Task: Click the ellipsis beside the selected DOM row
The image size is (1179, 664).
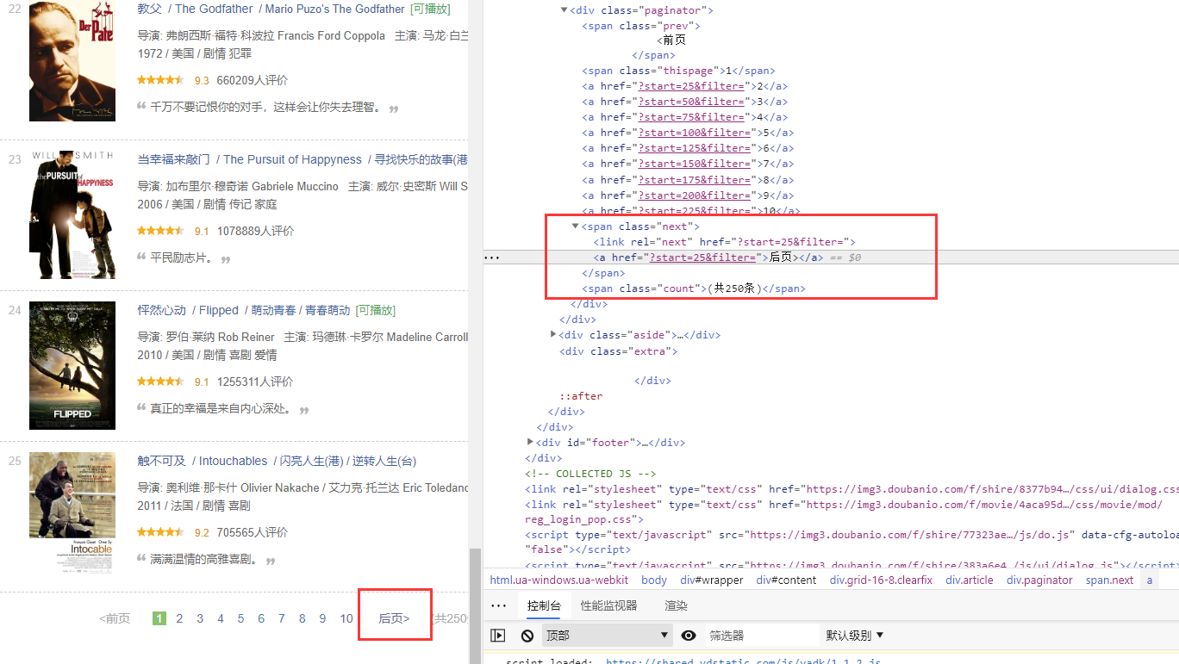Action: pyautogui.click(x=491, y=258)
